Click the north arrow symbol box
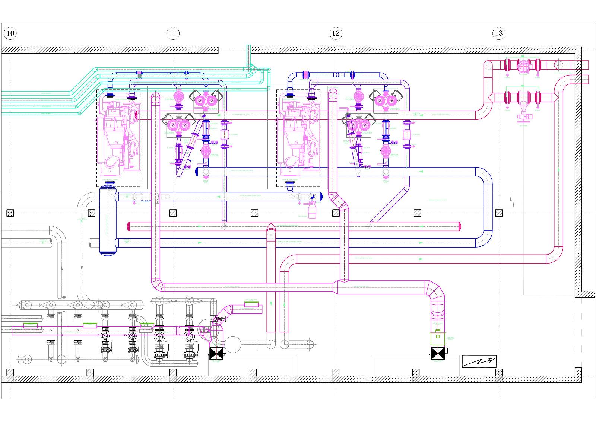 pyautogui.click(x=479, y=361)
